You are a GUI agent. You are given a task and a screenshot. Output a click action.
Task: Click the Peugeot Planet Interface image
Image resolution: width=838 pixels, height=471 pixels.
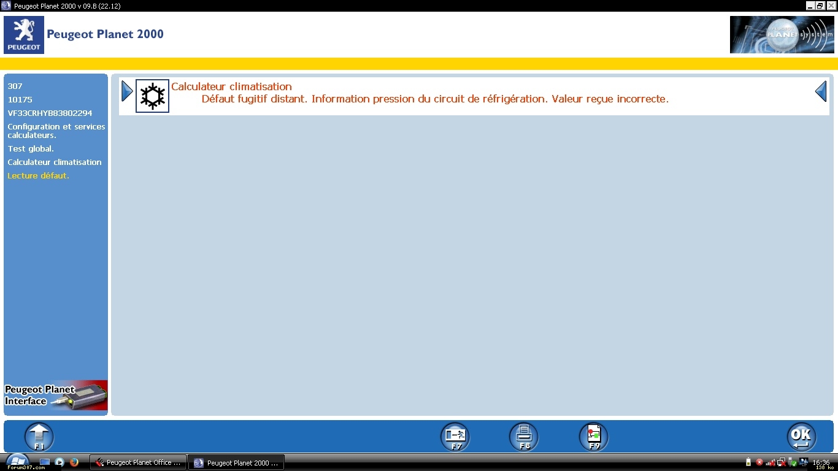56,396
